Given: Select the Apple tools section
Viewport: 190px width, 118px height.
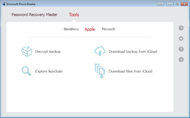Looking at the screenshot, I should click(90, 29).
